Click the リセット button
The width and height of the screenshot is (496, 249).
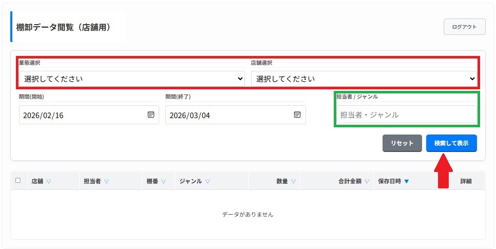402,143
